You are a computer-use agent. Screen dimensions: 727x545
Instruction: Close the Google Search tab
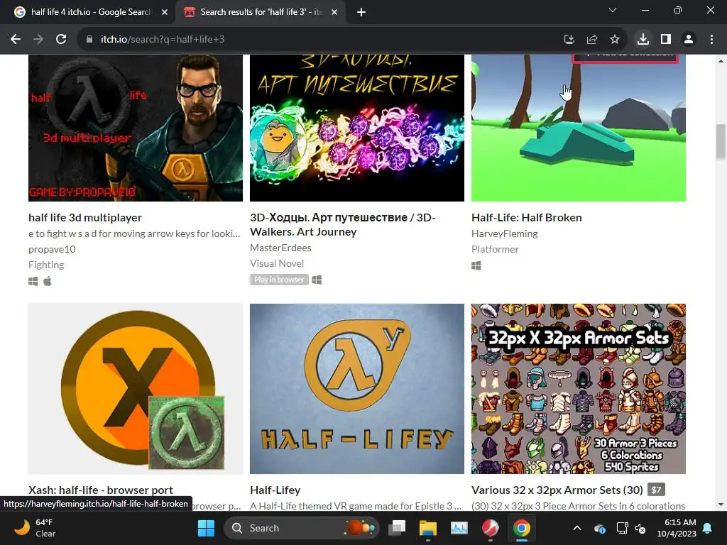tap(165, 12)
